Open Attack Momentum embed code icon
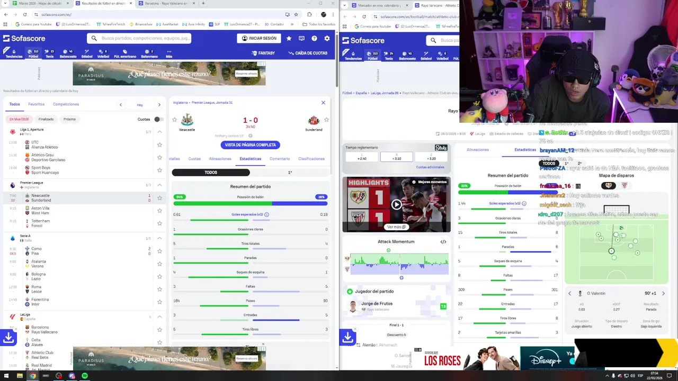The width and height of the screenshot is (678, 381). [443, 242]
